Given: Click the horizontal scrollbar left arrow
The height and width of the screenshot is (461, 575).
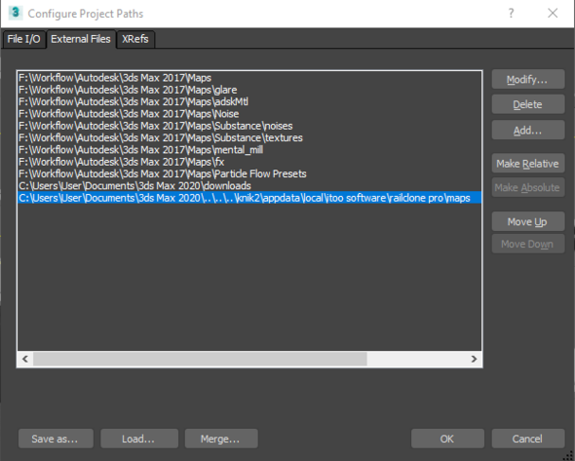Looking at the screenshot, I should 25,359.
